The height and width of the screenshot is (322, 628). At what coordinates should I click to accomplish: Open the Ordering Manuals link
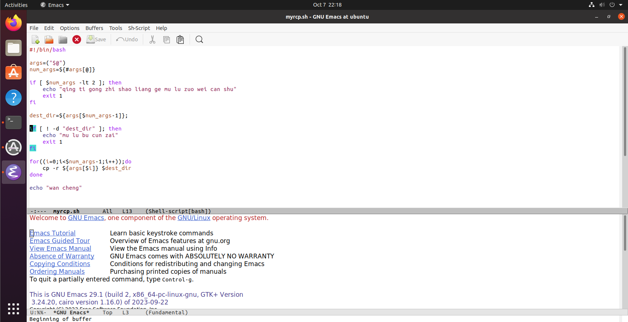pos(57,272)
